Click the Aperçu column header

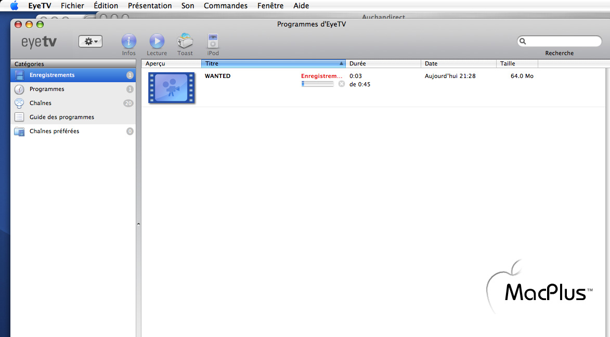(x=172, y=63)
